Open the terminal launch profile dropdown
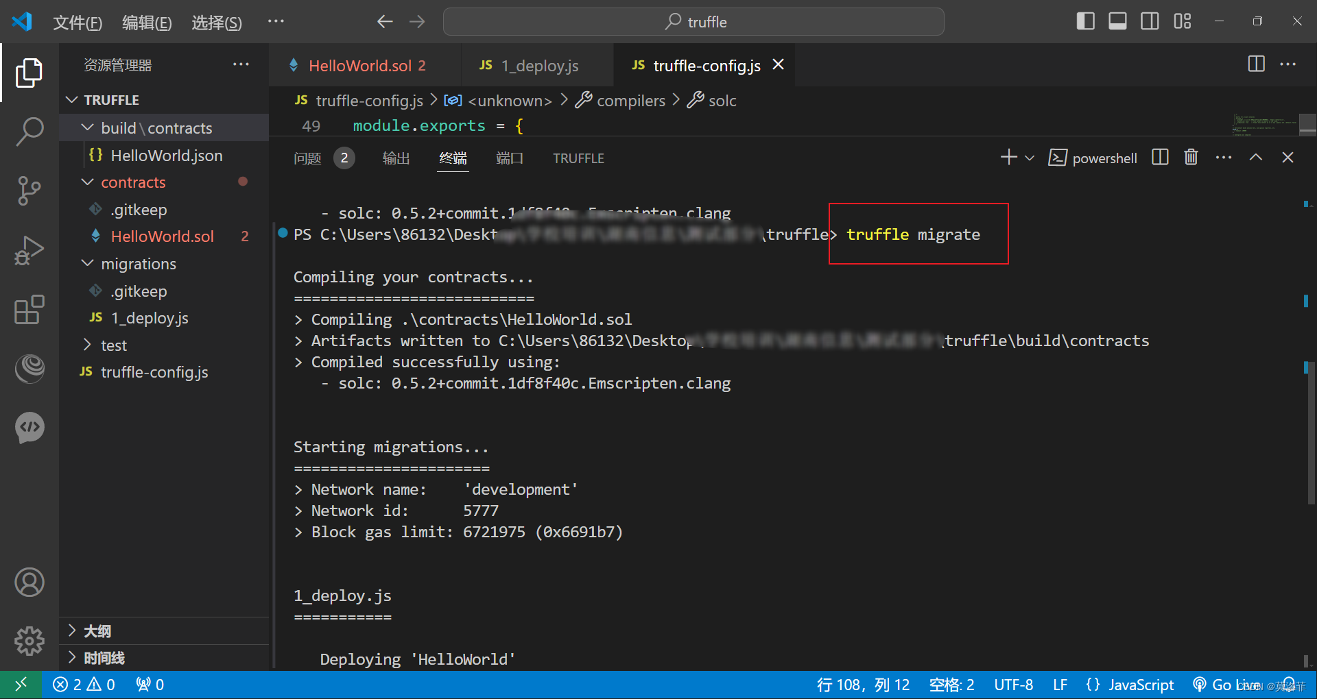The image size is (1317, 699). click(1030, 158)
